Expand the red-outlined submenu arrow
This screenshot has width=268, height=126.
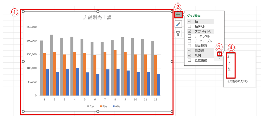(220, 54)
